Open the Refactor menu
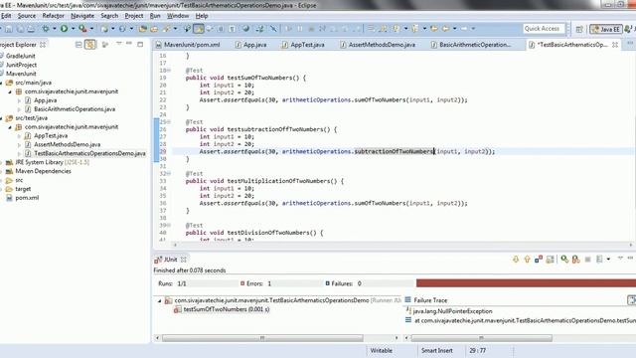 pos(53,16)
